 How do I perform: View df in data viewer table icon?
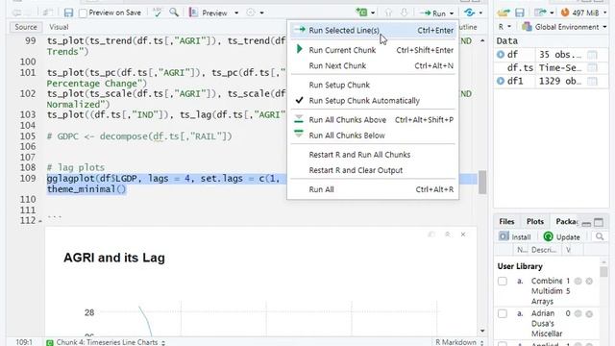pos(592,55)
